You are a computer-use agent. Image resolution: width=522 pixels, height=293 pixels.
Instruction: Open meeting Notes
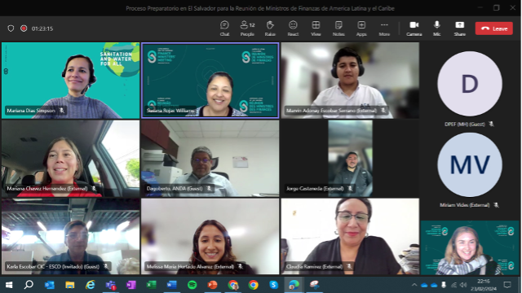338,28
